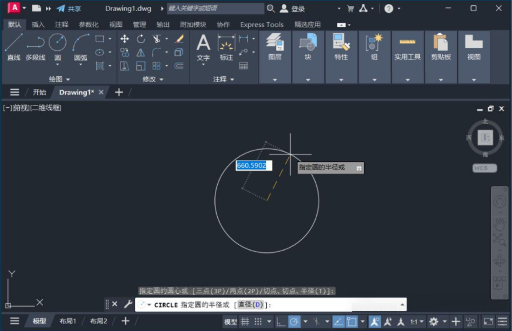Select the Rectangle draw tool
This screenshot has width=512, height=331.
(x=100, y=38)
